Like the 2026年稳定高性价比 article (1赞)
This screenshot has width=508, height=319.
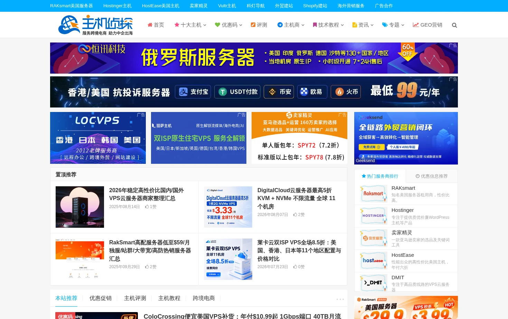(151, 207)
